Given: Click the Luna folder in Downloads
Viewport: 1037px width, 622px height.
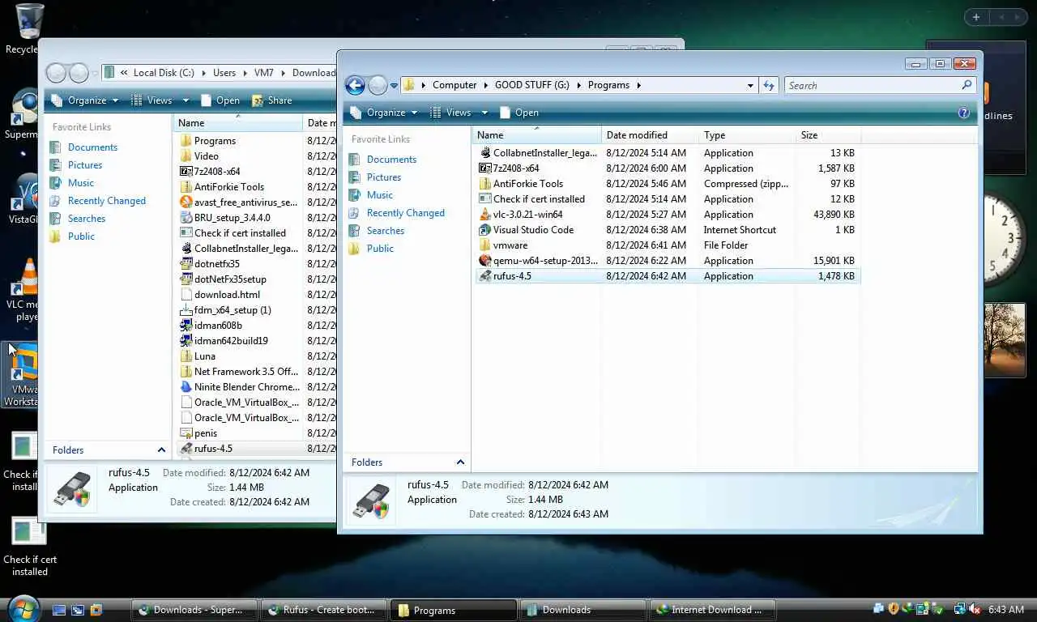Looking at the screenshot, I should [197, 356].
